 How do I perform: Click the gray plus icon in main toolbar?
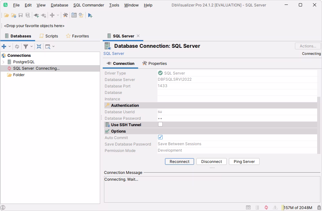click(x=52, y=15)
